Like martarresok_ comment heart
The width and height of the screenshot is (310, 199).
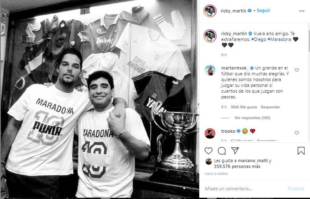296,70
